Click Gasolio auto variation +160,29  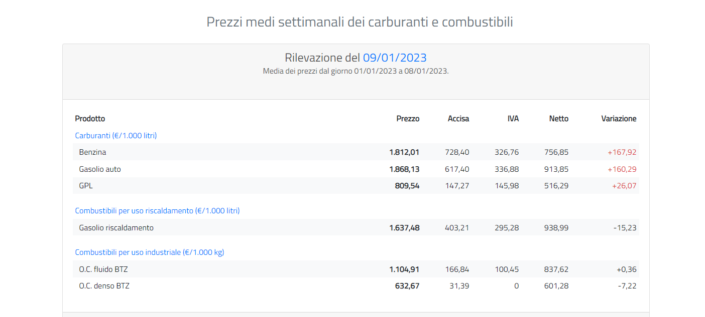tap(622, 169)
